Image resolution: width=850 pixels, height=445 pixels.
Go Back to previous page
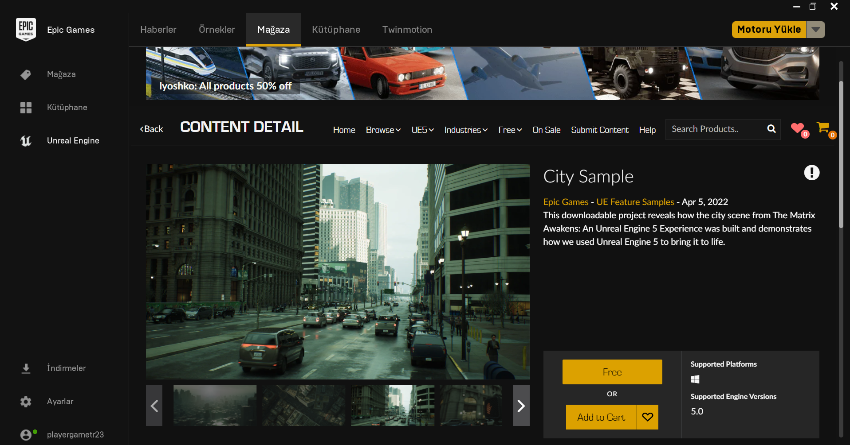coord(152,129)
